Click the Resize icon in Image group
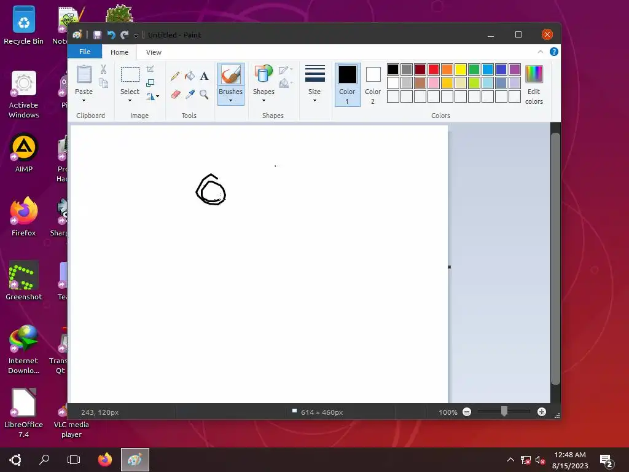This screenshot has height=472, width=629. point(150,83)
